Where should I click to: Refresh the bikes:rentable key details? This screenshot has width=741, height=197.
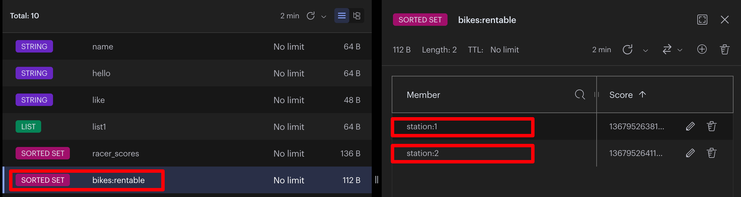[x=627, y=50]
